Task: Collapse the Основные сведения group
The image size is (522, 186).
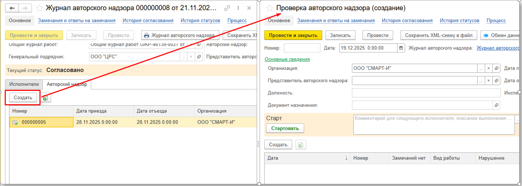Action: click(x=287, y=59)
